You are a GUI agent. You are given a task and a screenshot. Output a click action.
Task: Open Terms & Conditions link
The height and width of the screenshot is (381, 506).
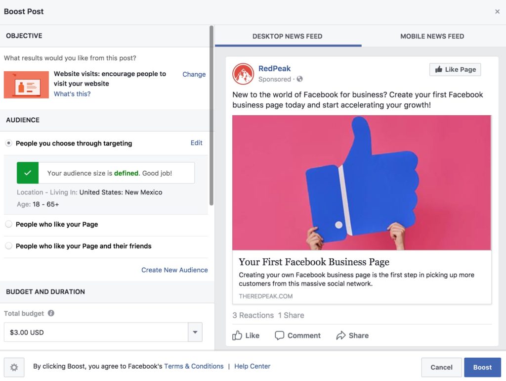(x=194, y=366)
